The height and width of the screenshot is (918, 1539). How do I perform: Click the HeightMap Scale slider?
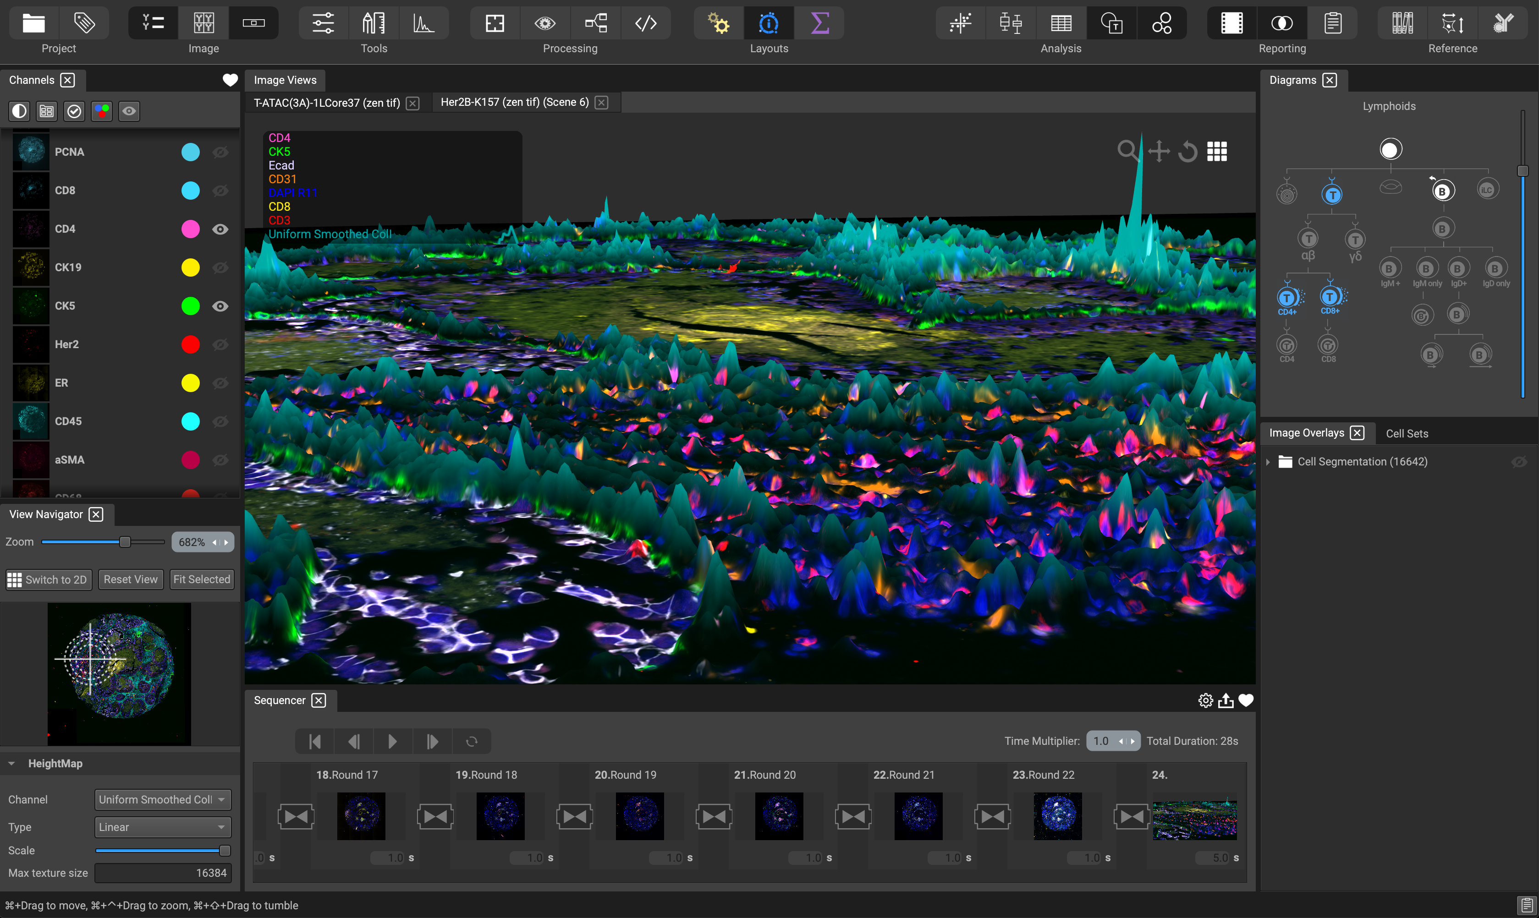click(163, 851)
